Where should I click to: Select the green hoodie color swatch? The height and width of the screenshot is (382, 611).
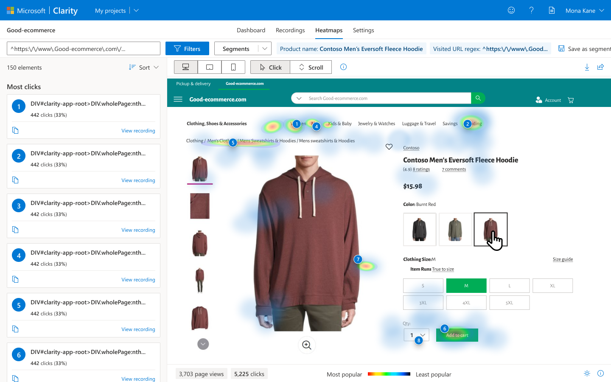coord(455,229)
